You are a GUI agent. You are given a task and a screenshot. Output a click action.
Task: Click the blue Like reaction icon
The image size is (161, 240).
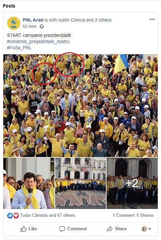(x=10, y=216)
